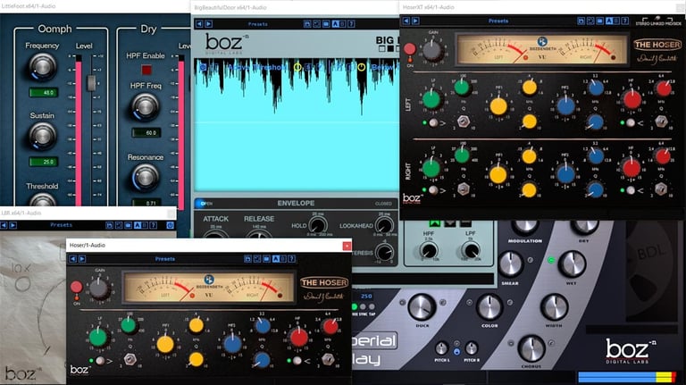
Task: Click help question mark in Hoser toolbar
Action: [x=292, y=259]
